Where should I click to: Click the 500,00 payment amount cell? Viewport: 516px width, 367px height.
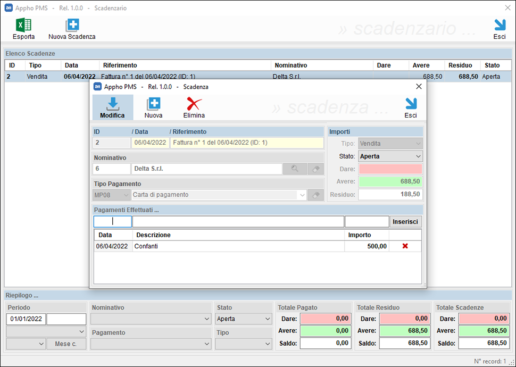pyautogui.click(x=367, y=246)
